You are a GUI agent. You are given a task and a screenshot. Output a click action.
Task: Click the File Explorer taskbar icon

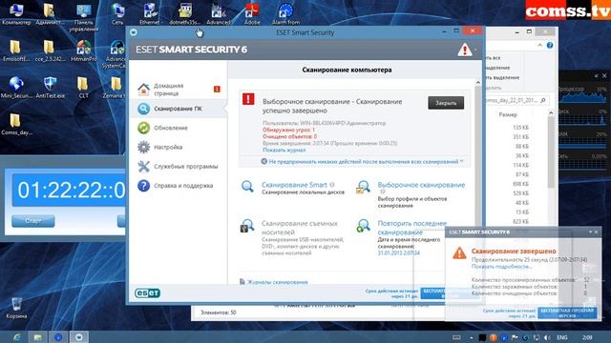(38, 337)
